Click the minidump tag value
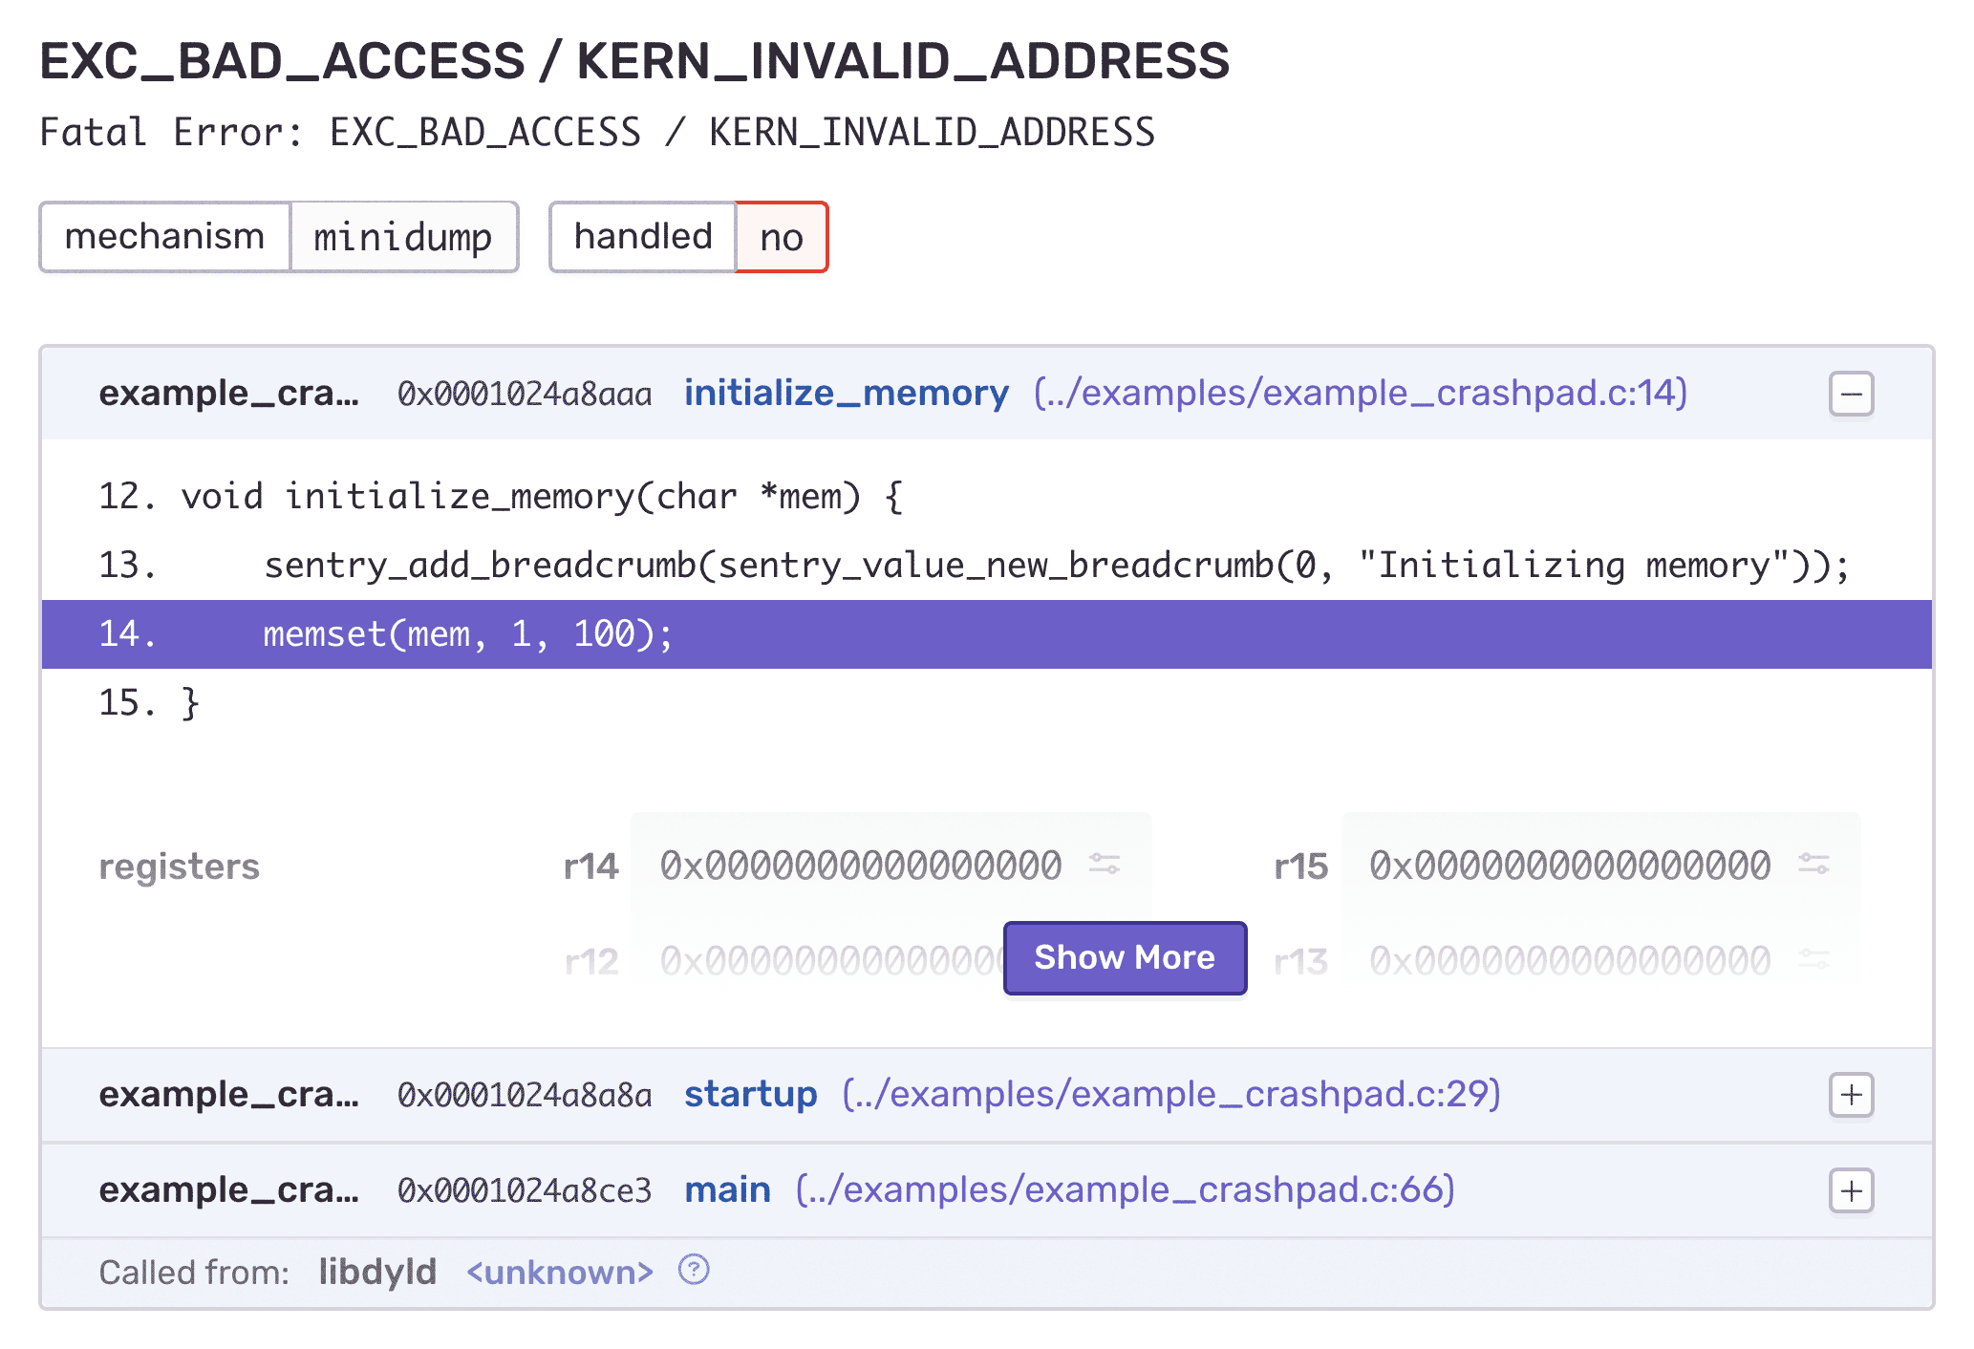Image resolution: width=1974 pixels, height=1349 pixels. 402,237
